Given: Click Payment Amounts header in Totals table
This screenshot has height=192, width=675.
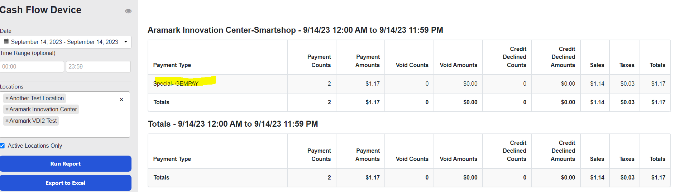Looking at the screenshot, I should click(368, 155).
